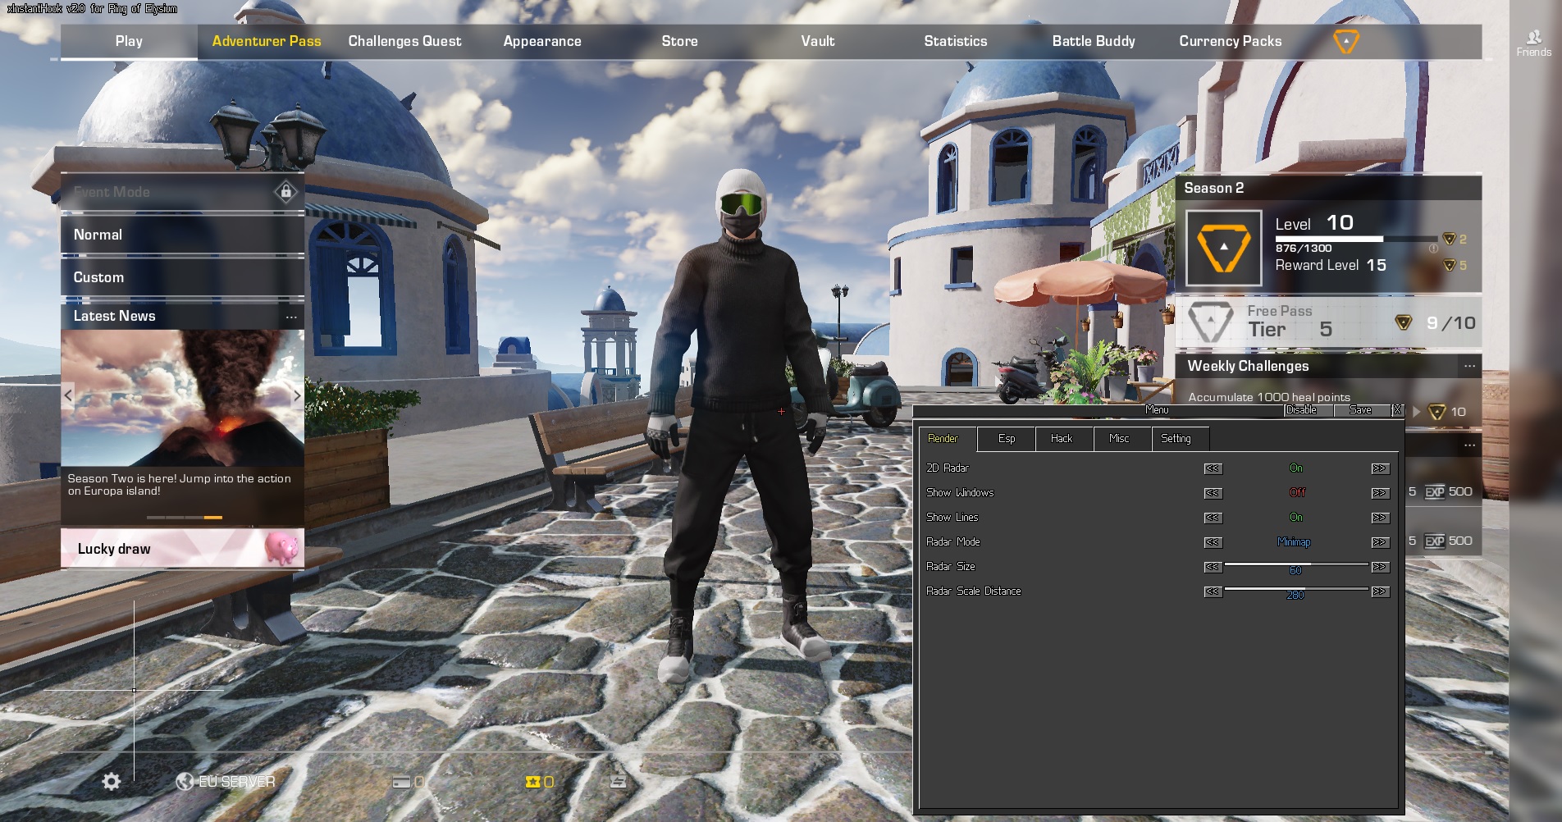Screen dimensions: 1562x822
Task: Toggle the Show Windows Off value
Action: coord(1297,493)
